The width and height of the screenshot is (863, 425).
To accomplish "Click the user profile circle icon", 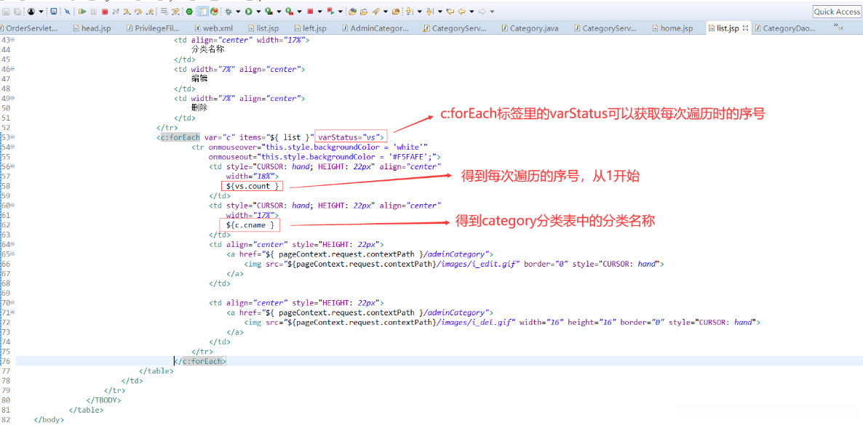I will coord(31,12).
